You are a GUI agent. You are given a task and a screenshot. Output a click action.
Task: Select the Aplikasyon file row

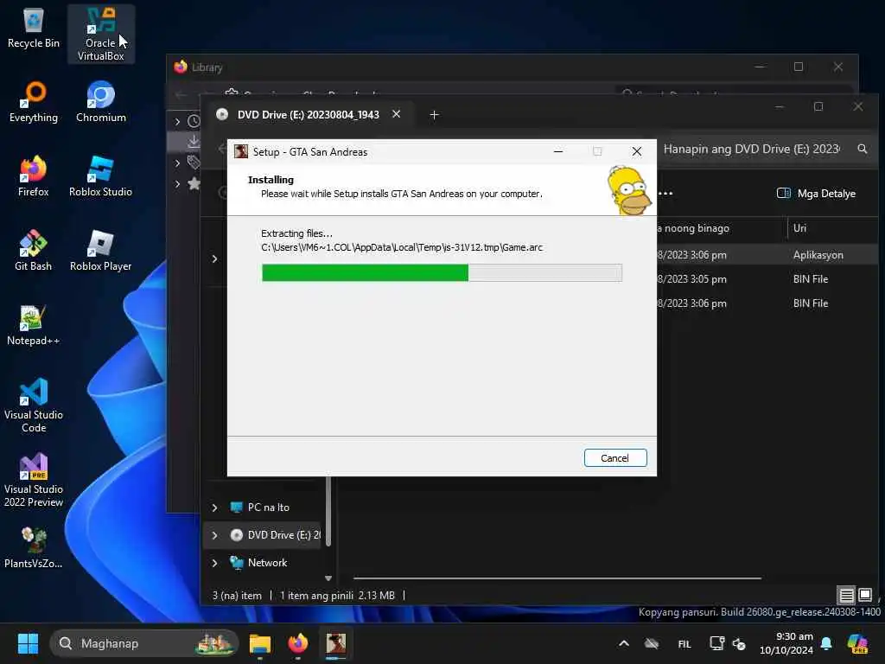[x=767, y=255]
